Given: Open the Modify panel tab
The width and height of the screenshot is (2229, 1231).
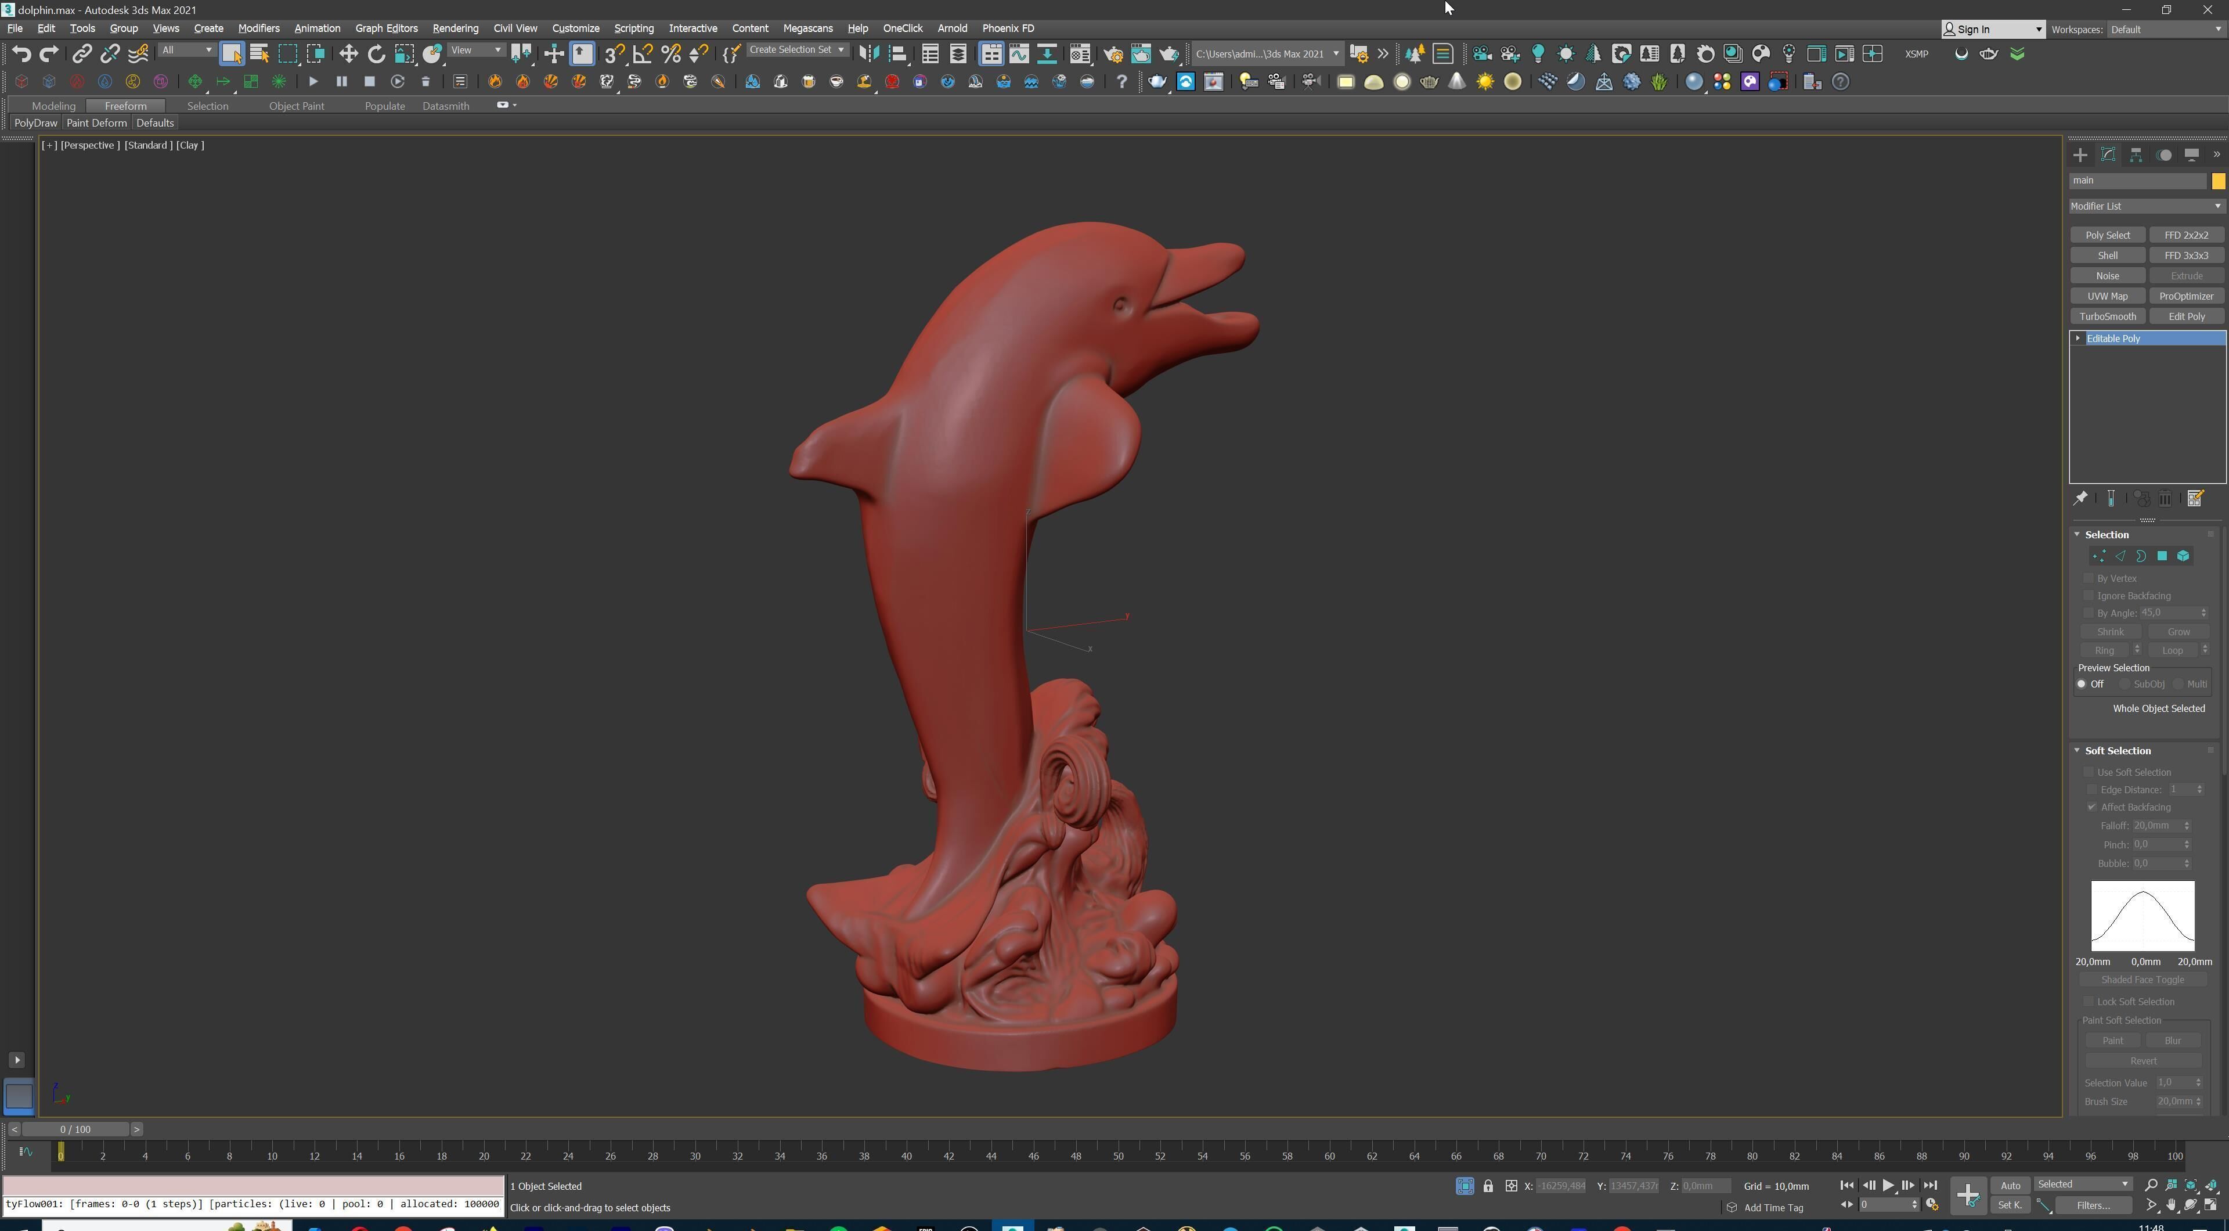Looking at the screenshot, I should coord(2108,155).
